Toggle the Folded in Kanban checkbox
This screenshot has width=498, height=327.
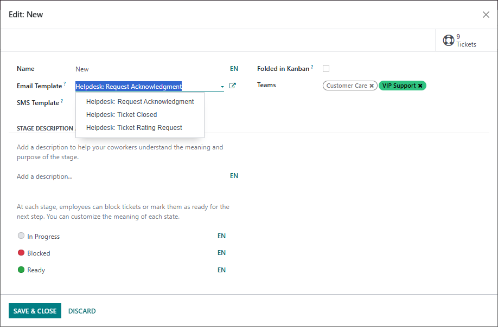pyautogui.click(x=326, y=69)
